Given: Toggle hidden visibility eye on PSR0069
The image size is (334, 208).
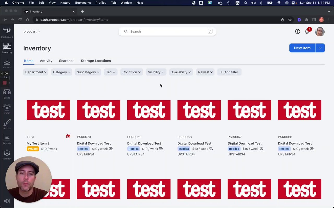Looking at the screenshot, I should pos(161,149).
